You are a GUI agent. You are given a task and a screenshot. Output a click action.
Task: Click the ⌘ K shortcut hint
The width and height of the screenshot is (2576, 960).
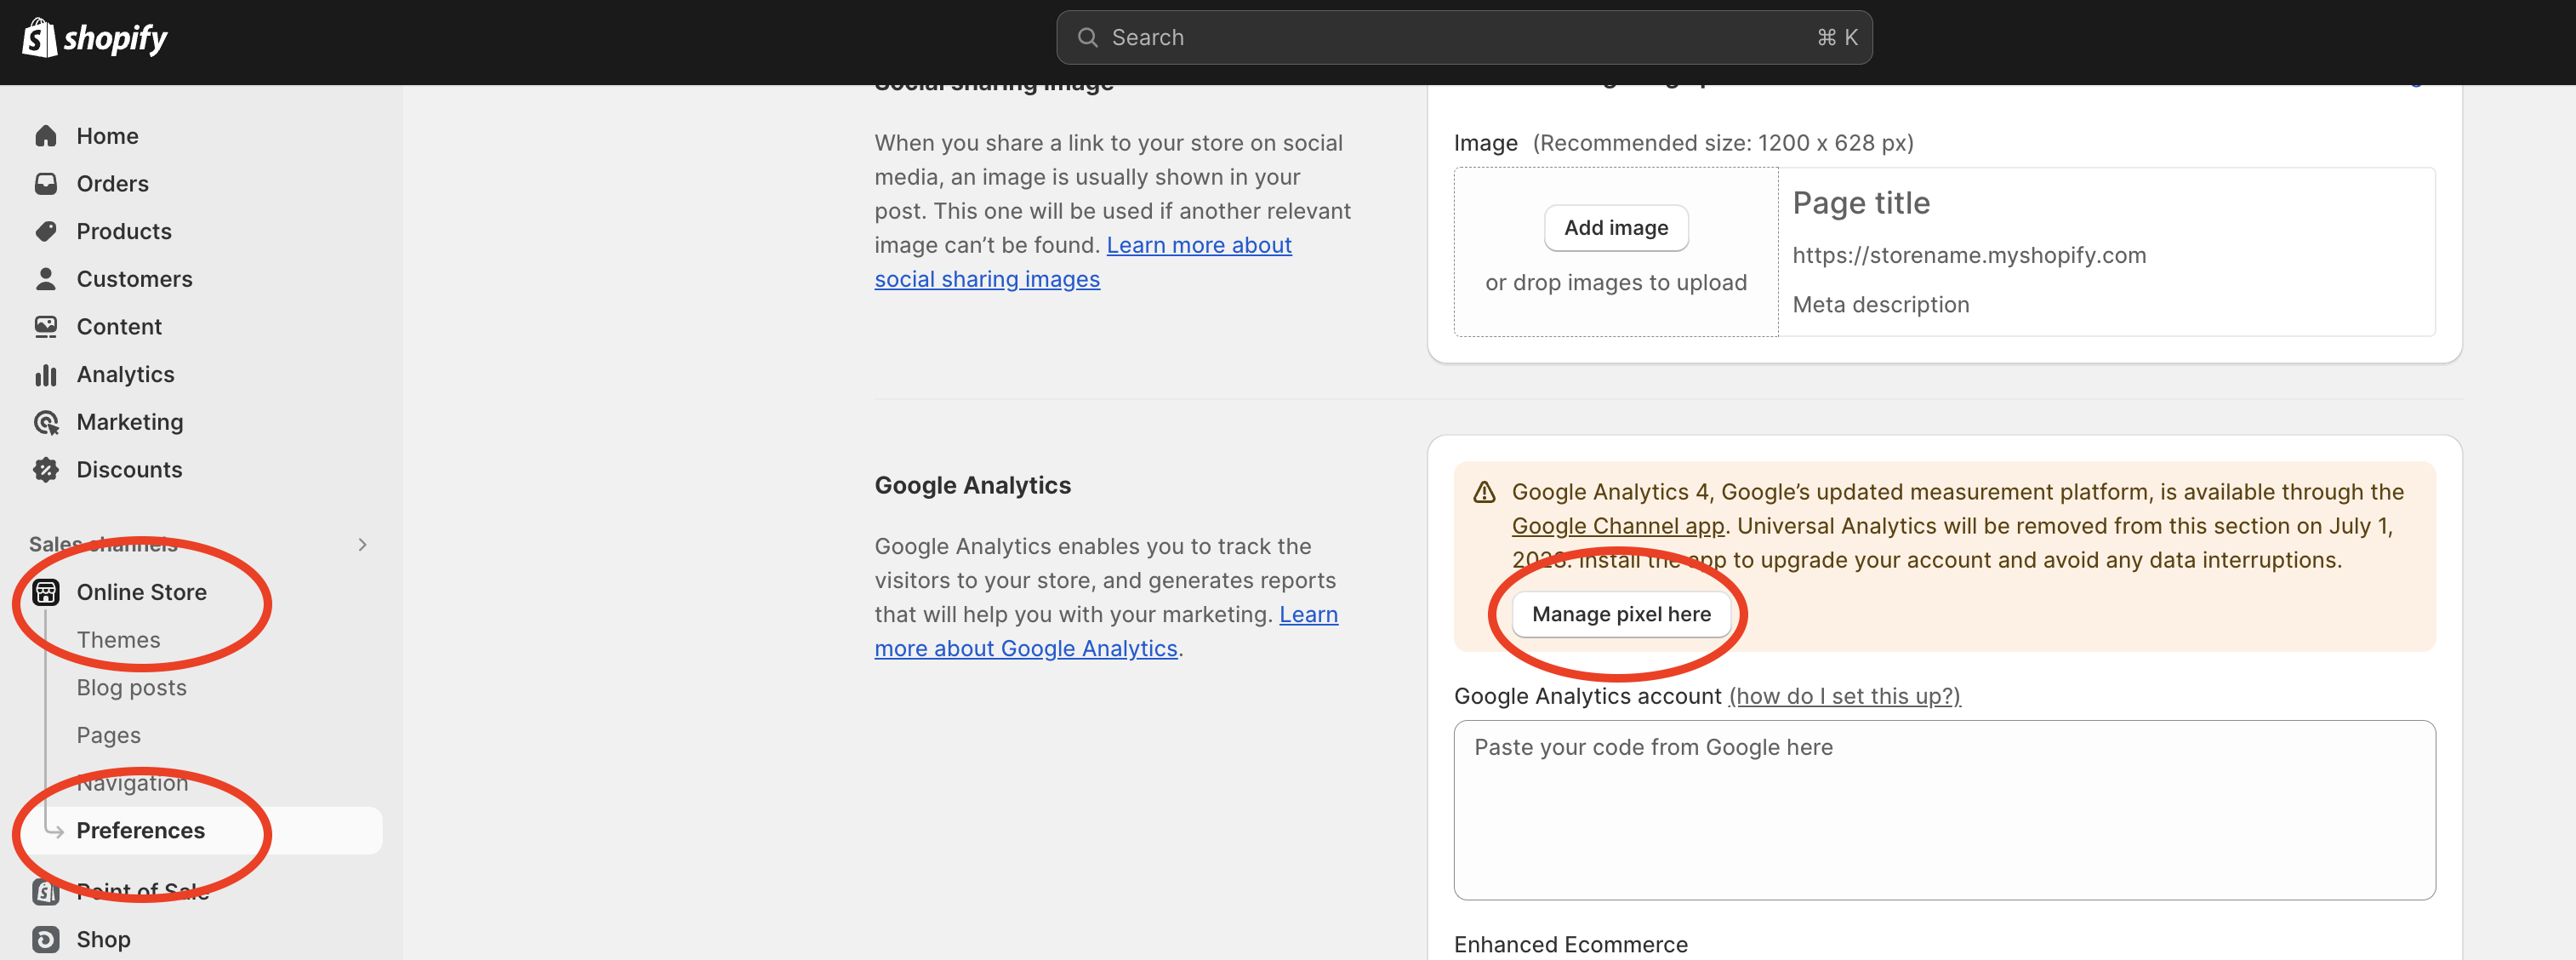(1838, 38)
